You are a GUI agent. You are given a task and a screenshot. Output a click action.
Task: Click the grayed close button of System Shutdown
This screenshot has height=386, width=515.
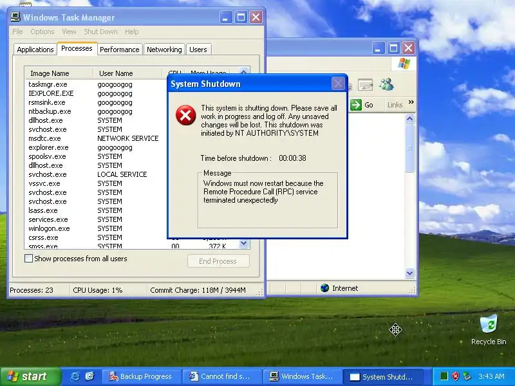(338, 84)
